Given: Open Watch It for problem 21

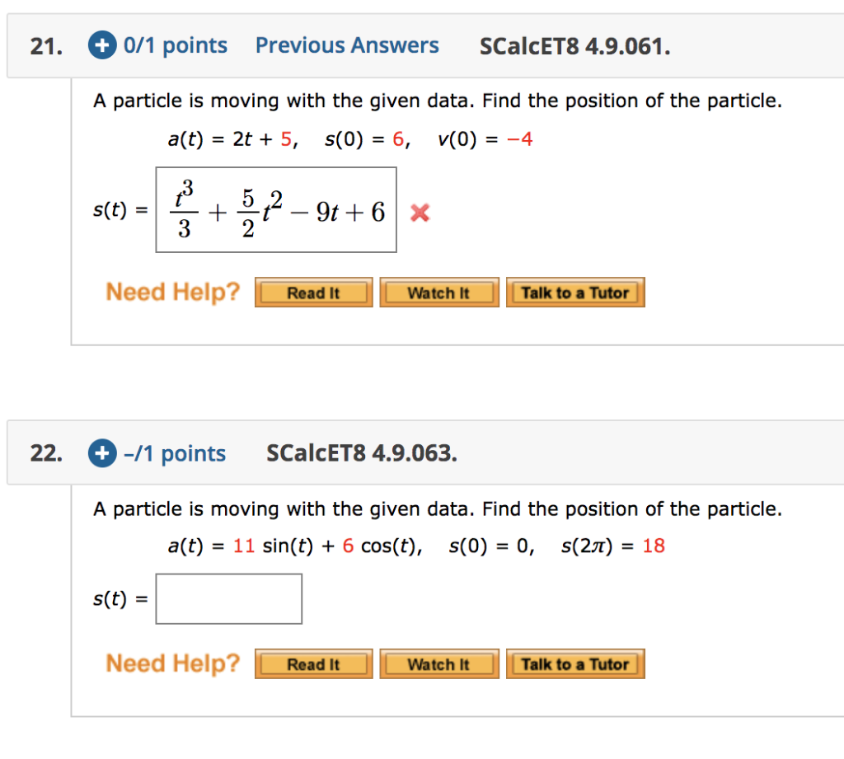Looking at the screenshot, I should (x=439, y=292).
